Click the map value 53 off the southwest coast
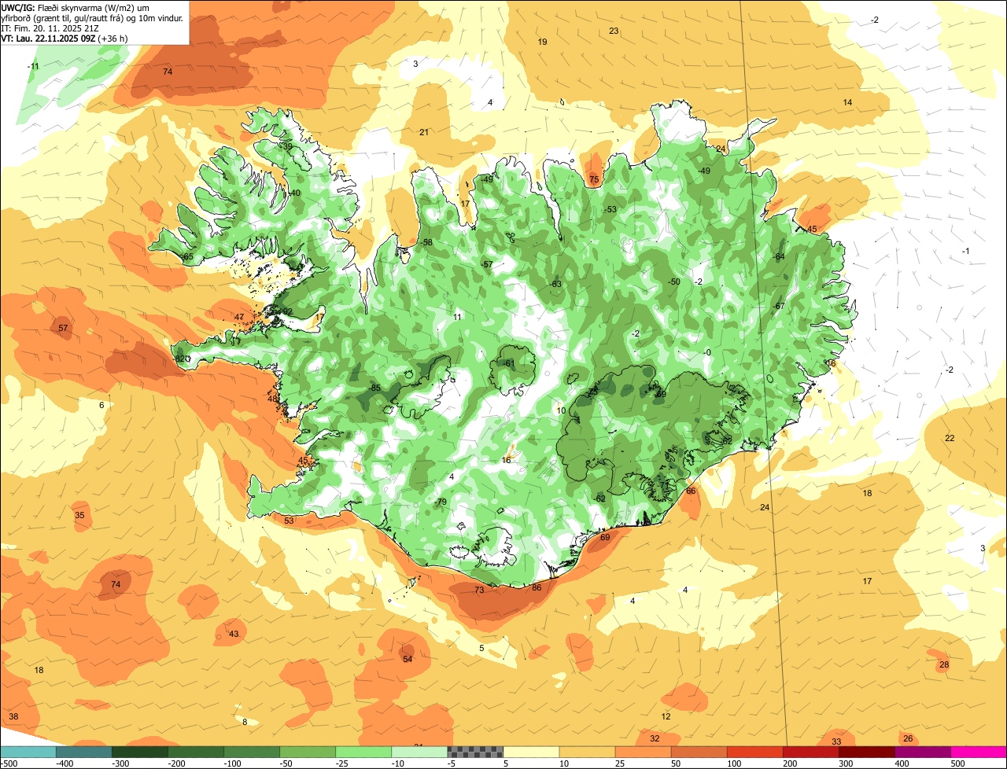Image resolution: width=1007 pixels, height=769 pixels. click(x=289, y=521)
